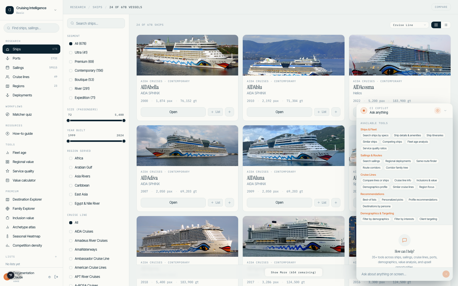Click the Inclusion value bag icon
Screen dimensions: 458x286
tap(8, 218)
